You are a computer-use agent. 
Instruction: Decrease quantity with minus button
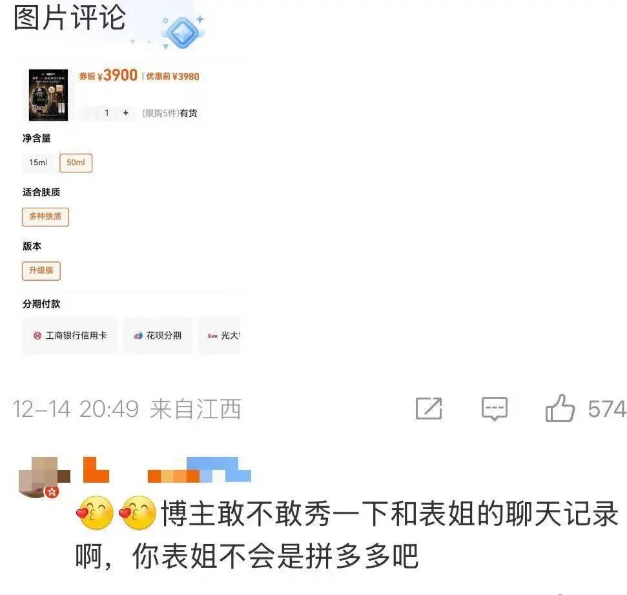(x=88, y=113)
